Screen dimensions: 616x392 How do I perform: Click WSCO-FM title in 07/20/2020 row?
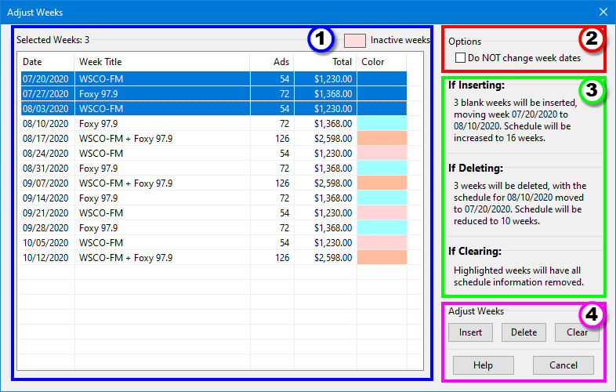coord(101,79)
